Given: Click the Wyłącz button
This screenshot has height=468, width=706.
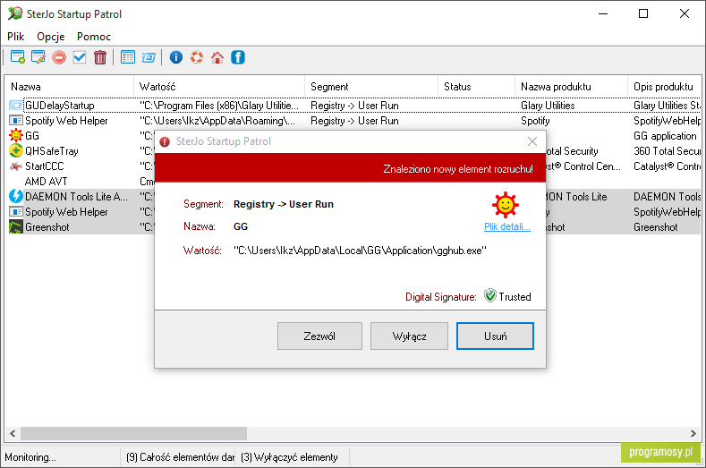Looking at the screenshot, I should [409, 336].
